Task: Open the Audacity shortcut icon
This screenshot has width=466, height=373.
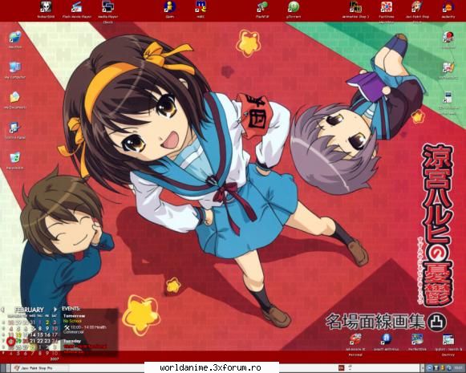Action: [x=448, y=7]
